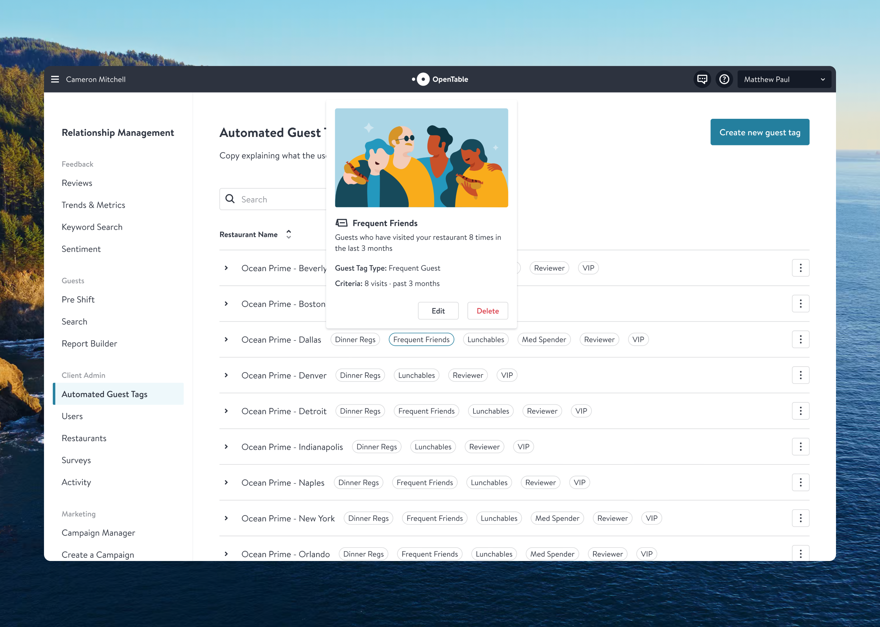Open Create a Campaign in sidebar
880x627 pixels.
tap(98, 555)
